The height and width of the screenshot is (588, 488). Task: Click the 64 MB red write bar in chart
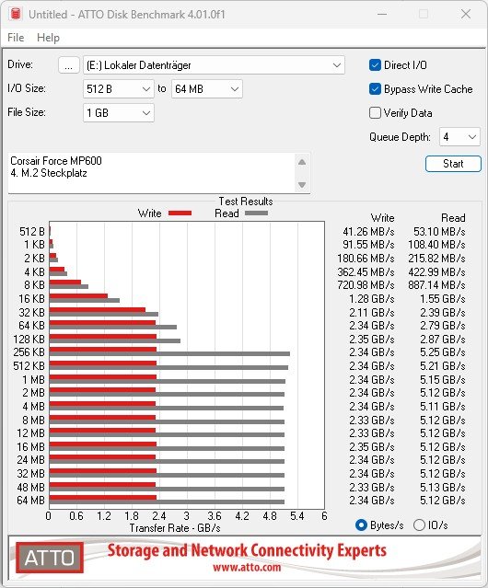tap(103, 498)
